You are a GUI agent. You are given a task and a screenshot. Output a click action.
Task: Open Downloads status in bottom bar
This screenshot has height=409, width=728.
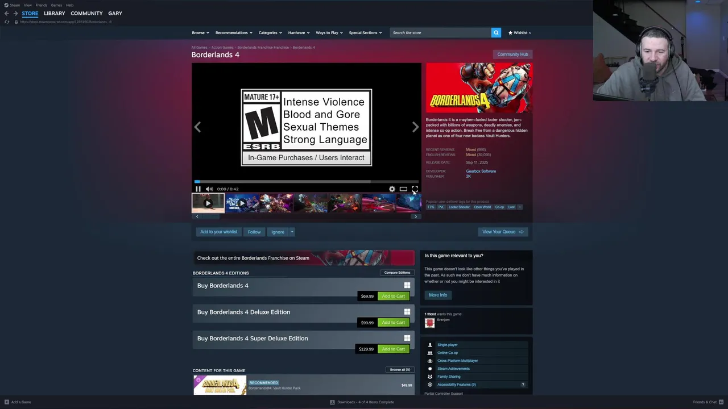click(362, 402)
